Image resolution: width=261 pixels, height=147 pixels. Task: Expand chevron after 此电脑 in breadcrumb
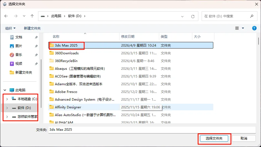pos(65,16)
